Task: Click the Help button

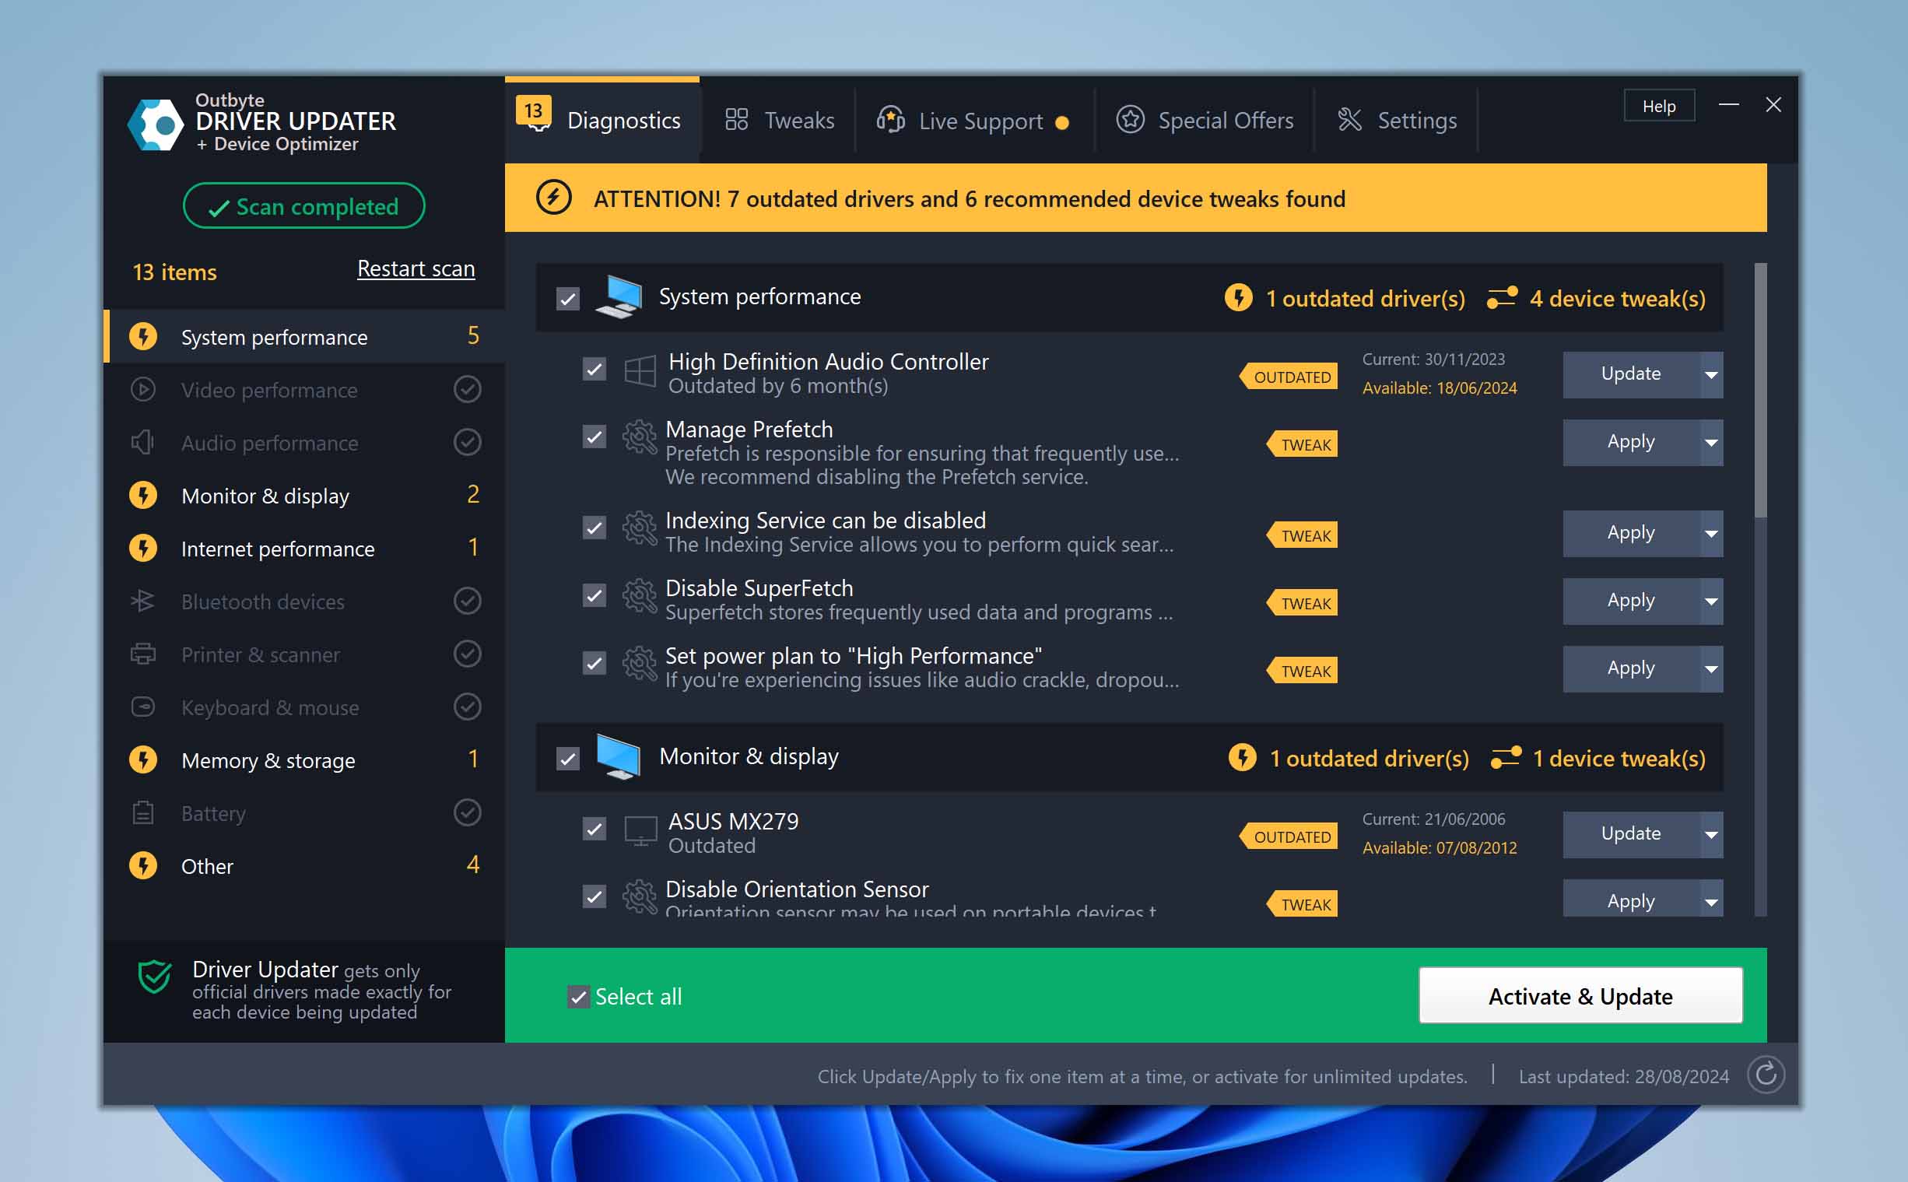Action: pos(1659,106)
